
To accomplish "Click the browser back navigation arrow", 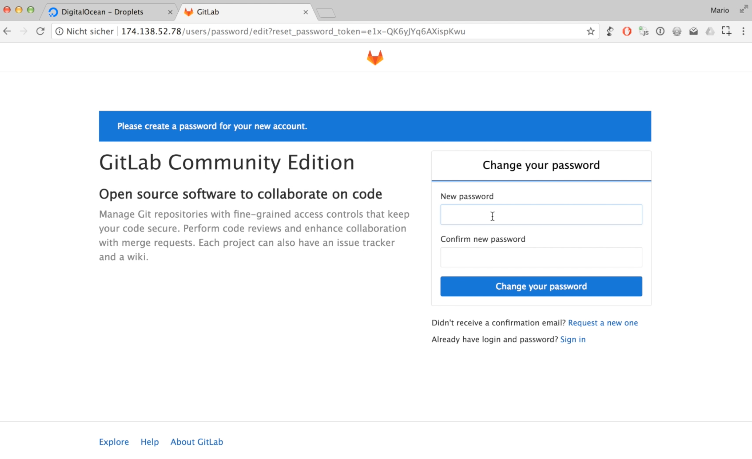I will 8,31.
